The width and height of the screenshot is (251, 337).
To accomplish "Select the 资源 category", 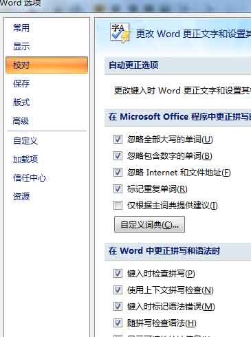I will [x=21, y=197].
